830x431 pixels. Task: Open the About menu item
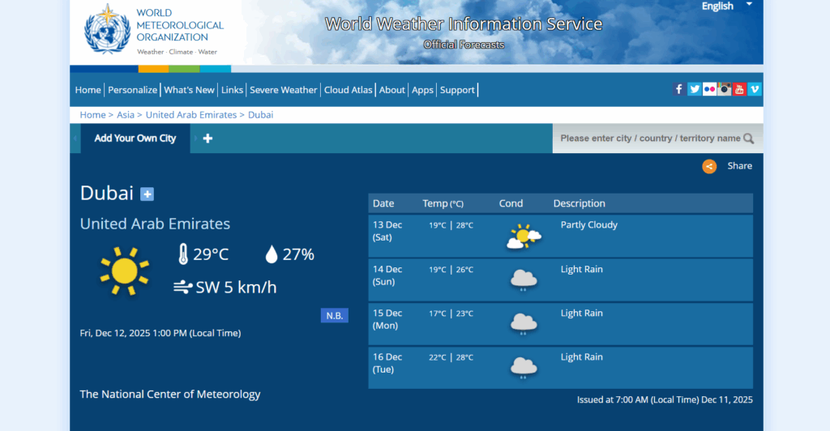click(x=391, y=90)
